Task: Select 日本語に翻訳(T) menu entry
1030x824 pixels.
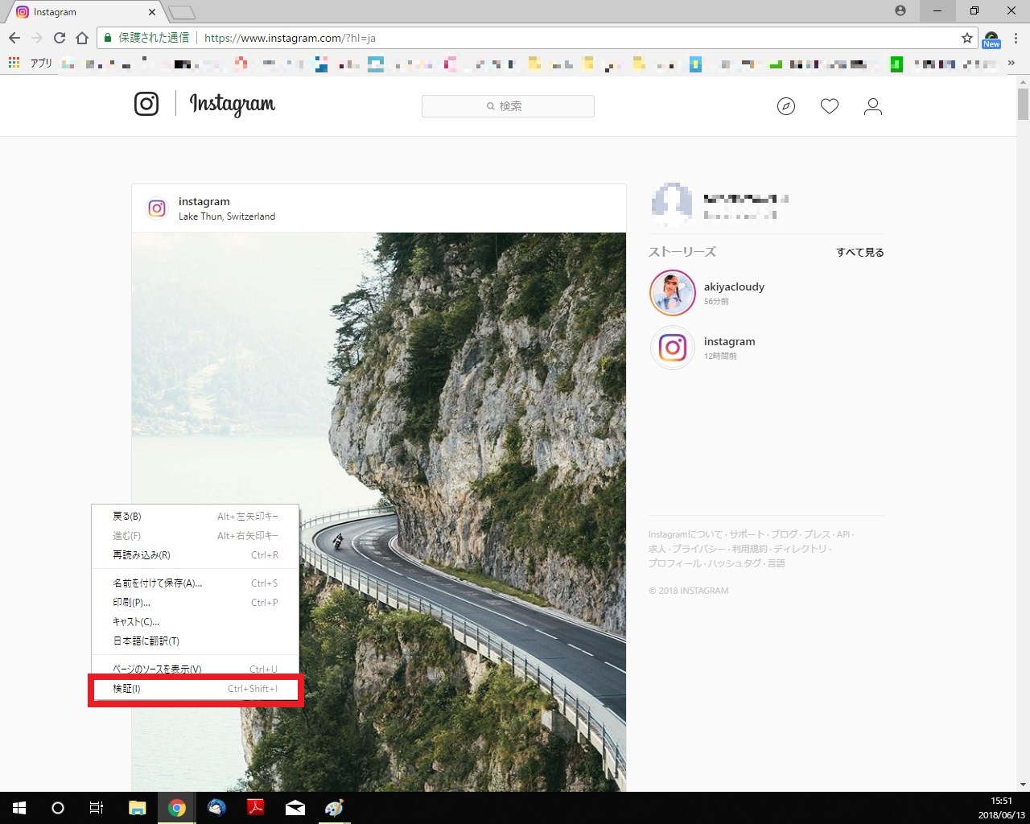Action: pos(195,641)
